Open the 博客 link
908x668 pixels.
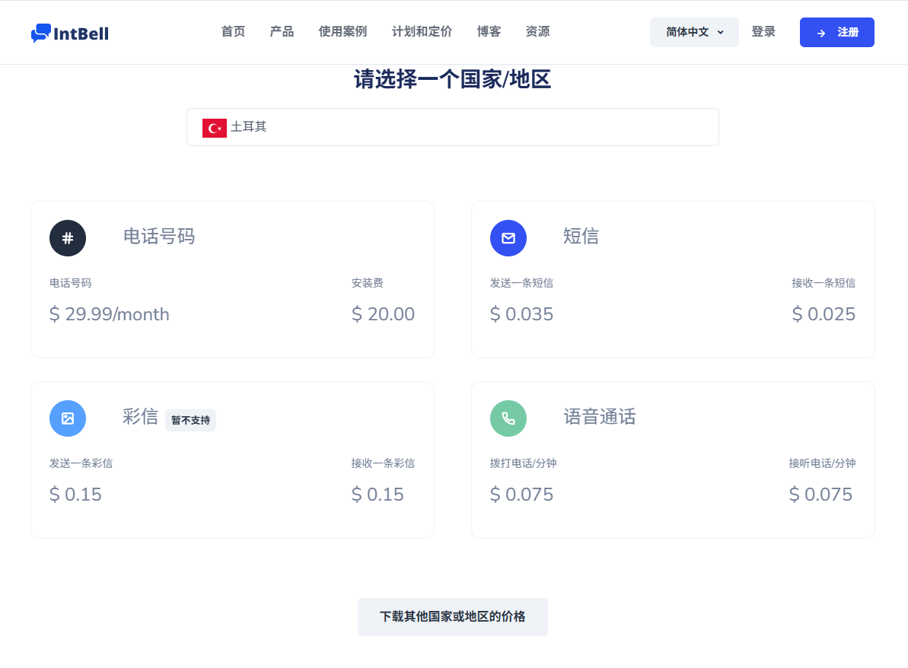point(489,32)
